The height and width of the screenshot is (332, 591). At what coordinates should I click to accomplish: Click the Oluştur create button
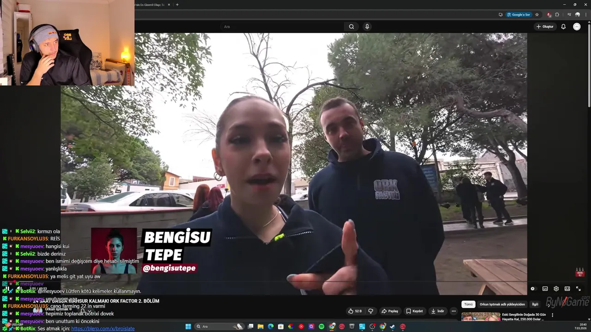point(545,27)
